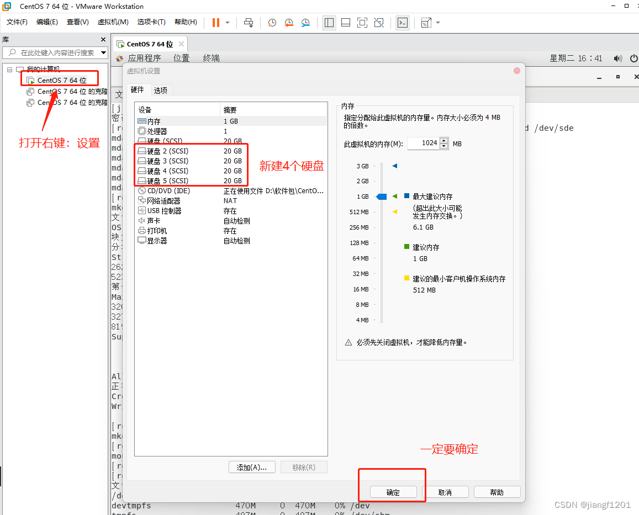Pause the virtual machine with the orange pause icon

[x=216, y=23]
